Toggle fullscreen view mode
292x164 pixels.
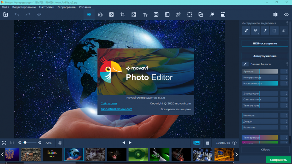[x=4, y=143]
